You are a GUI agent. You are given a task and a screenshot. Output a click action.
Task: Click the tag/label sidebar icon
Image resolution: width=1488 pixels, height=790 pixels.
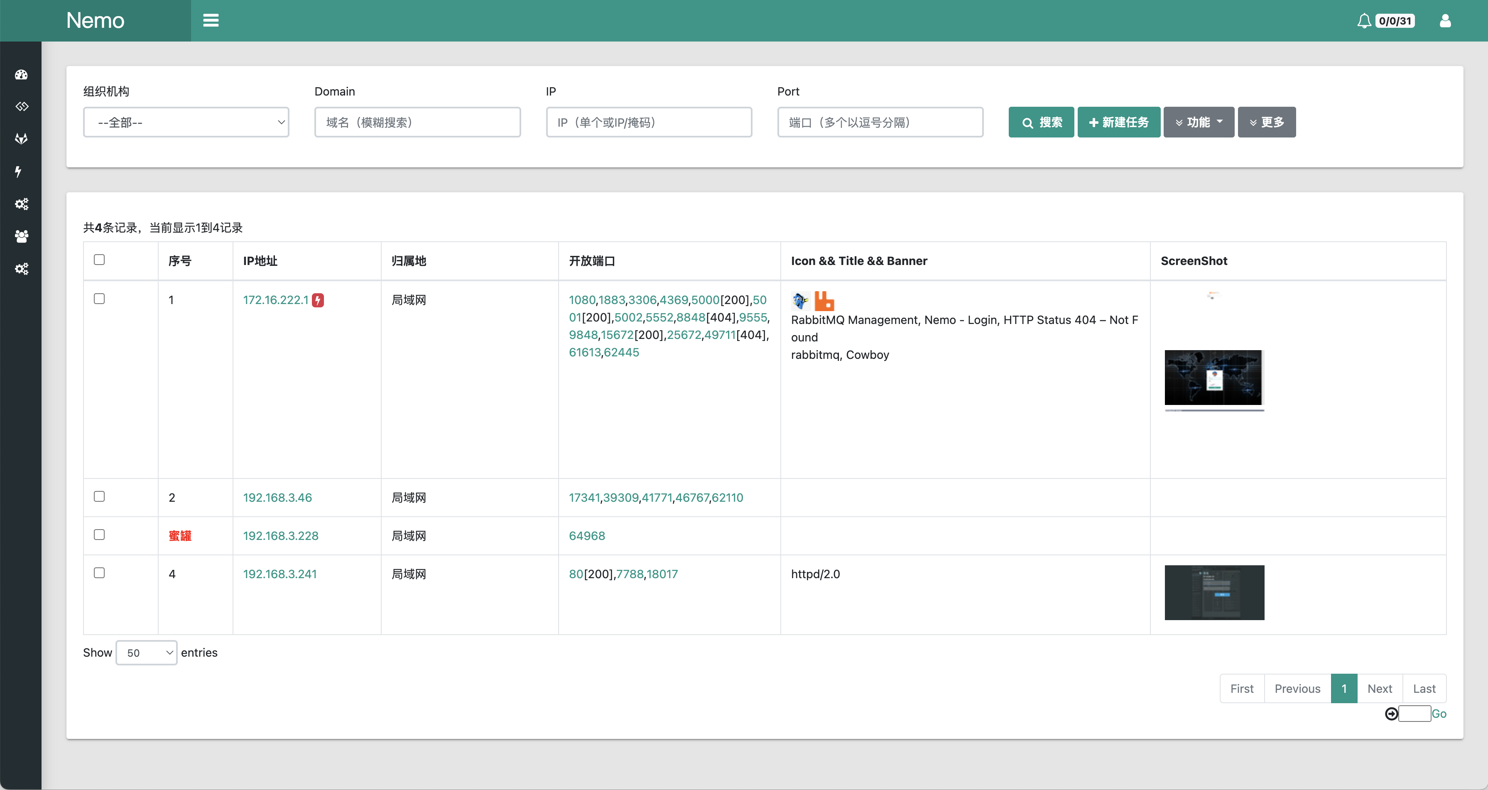click(22, 106)
